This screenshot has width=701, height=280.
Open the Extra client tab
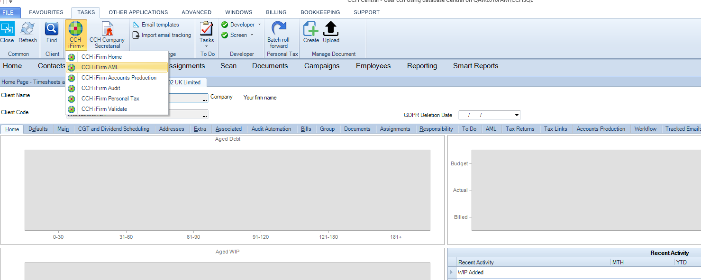(200, 129)
